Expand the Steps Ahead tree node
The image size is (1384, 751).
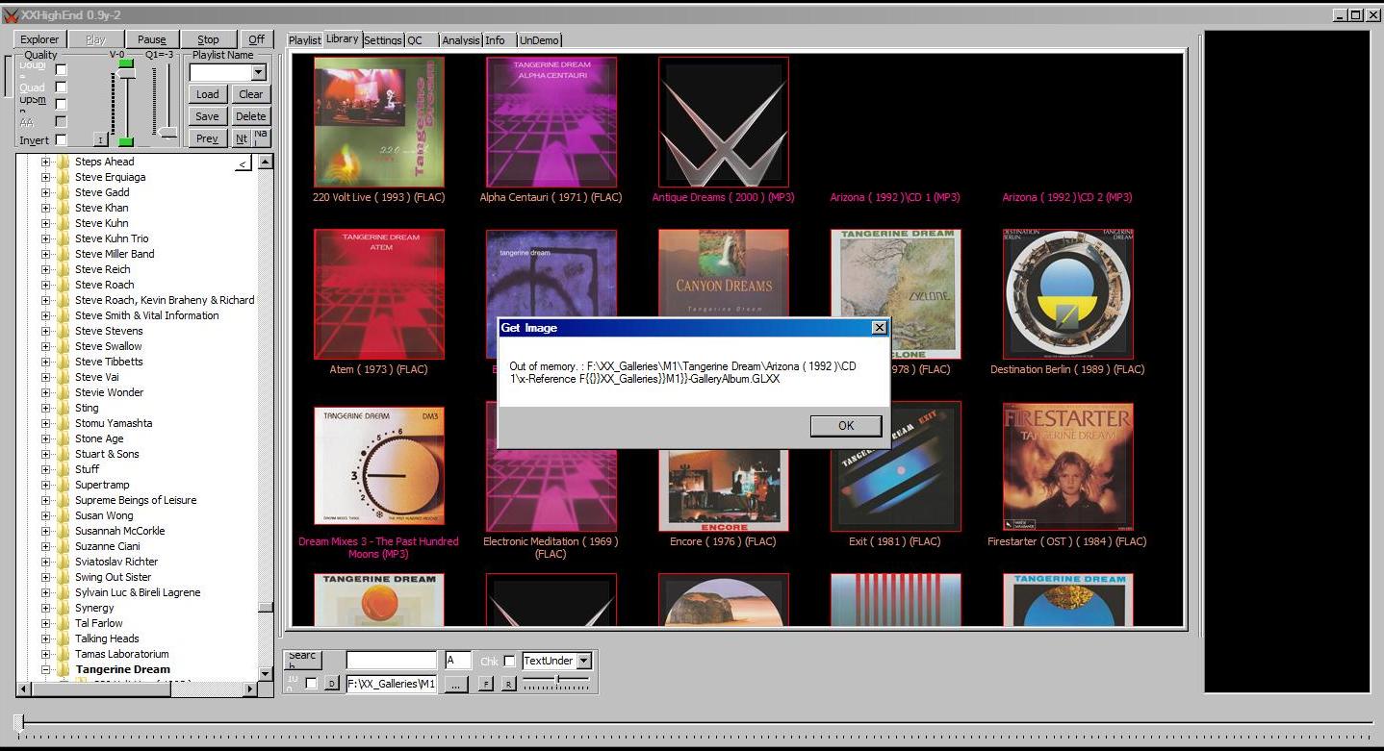click(45, 162)
